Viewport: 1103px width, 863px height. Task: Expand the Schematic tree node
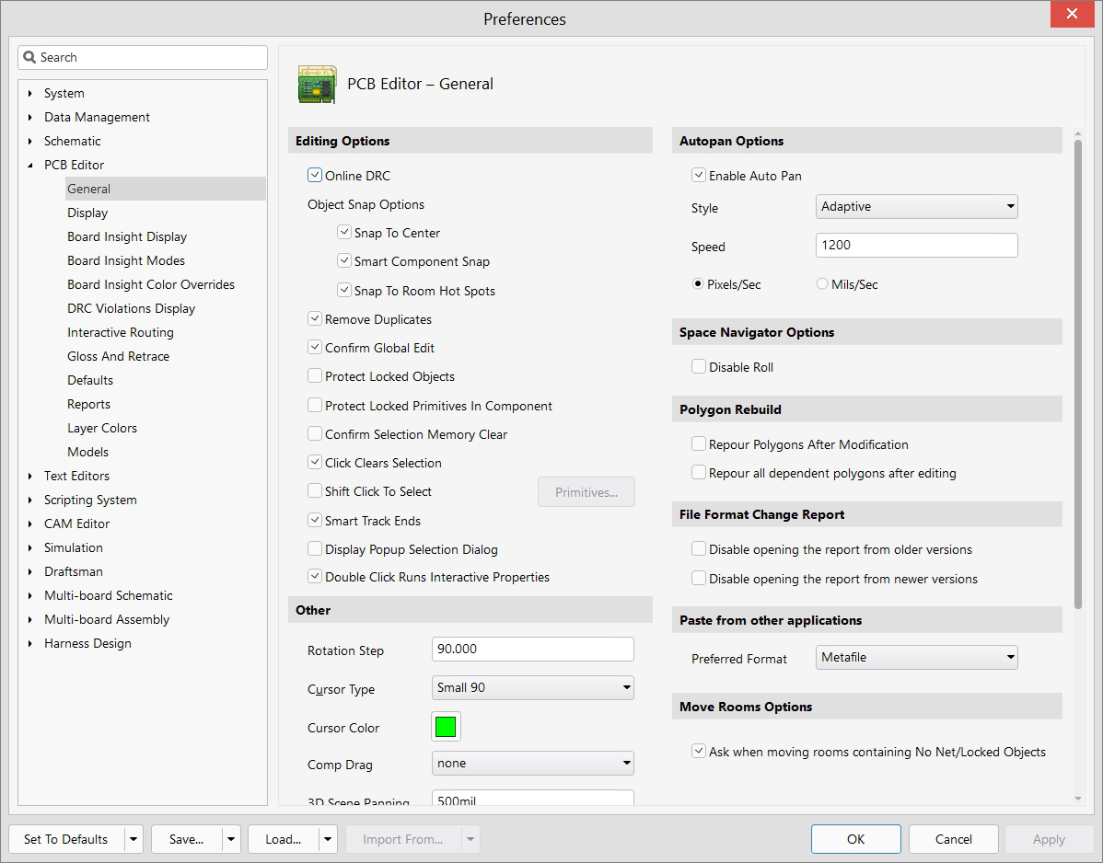[x=30, y=141]
